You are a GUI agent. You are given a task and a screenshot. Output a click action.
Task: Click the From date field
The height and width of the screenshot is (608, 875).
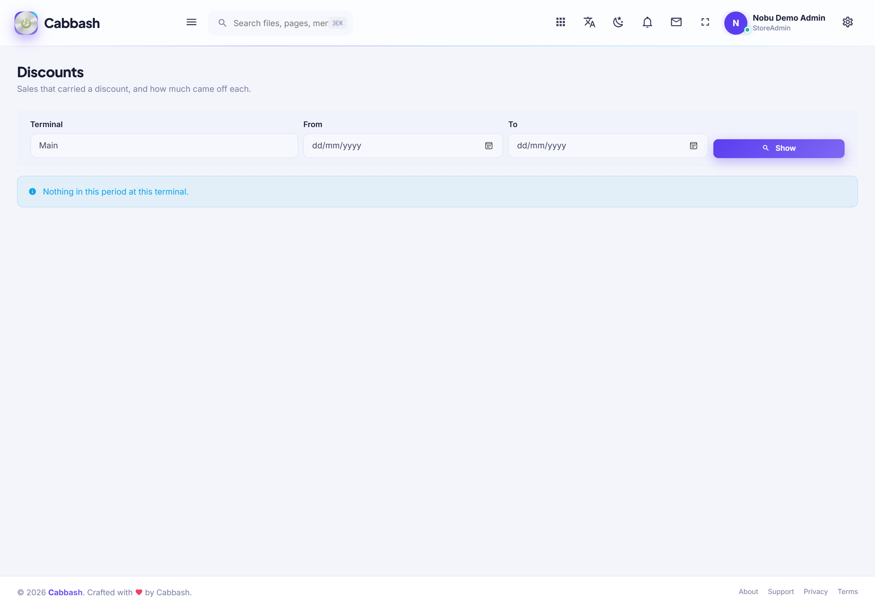[x=403, y=146]
